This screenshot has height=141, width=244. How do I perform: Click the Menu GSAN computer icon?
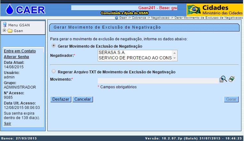5,24
